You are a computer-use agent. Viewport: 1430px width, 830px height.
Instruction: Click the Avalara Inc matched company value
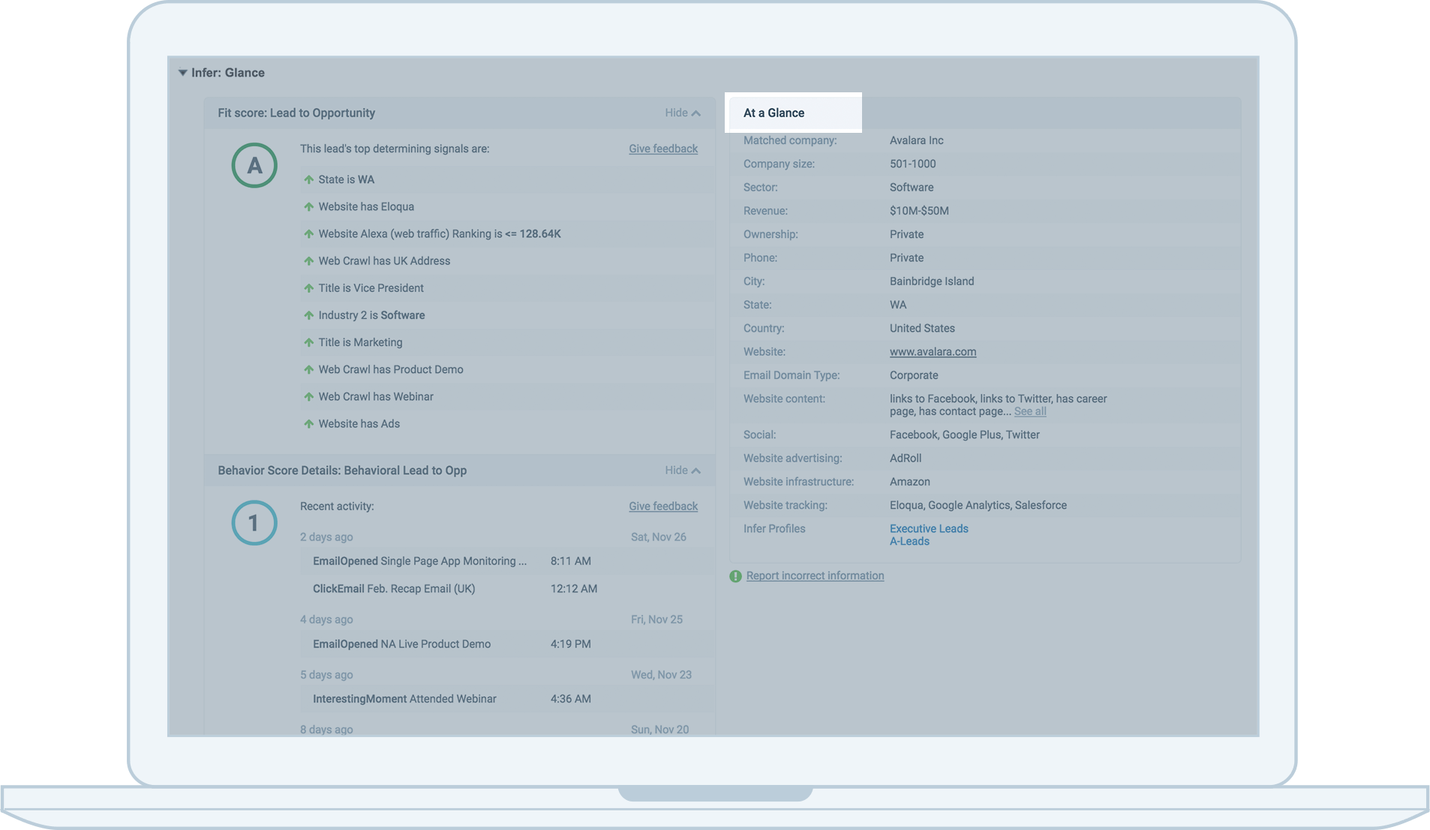pos(916,140)
